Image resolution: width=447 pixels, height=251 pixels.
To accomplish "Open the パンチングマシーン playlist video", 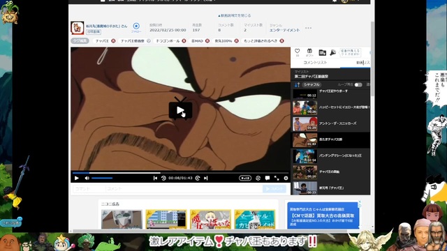I will 330,156.
